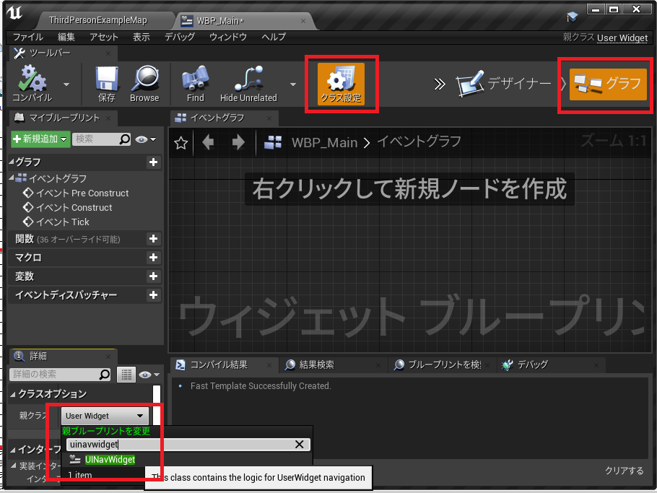Click the tutorial graduation cap icon

[572, 17]
